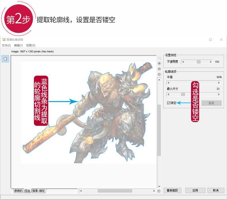
Task: Click the zoom in plus icon
Action: click(159, 63)
